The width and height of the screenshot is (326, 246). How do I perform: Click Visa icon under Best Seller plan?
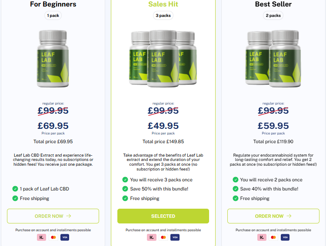click(x=285, y=237)
